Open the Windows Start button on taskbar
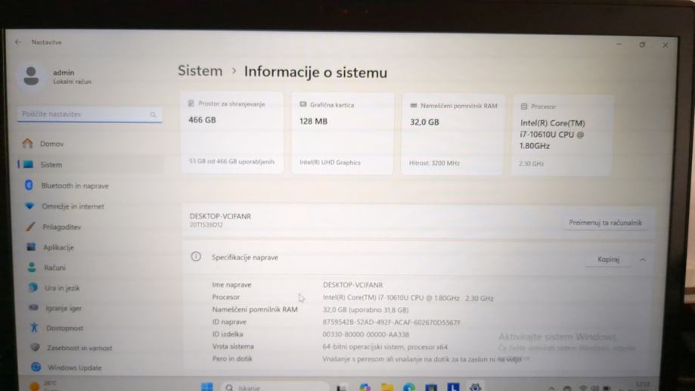This screenshot has height=391, width=695. (206, 386)
